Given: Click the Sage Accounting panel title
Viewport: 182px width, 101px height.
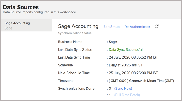Looking at the screenshot, I should [78, 26].
